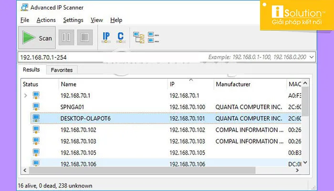Click name cell 192.168.70.105
The height and width of the screenshot is (191, 334).
click(x=78, y=153)
